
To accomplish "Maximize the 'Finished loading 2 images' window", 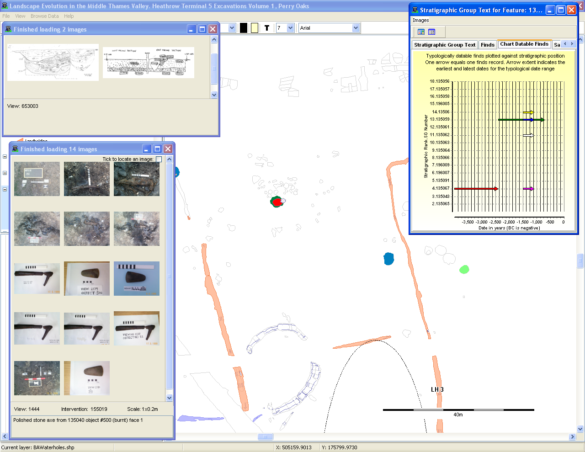I will pos(202,29).
